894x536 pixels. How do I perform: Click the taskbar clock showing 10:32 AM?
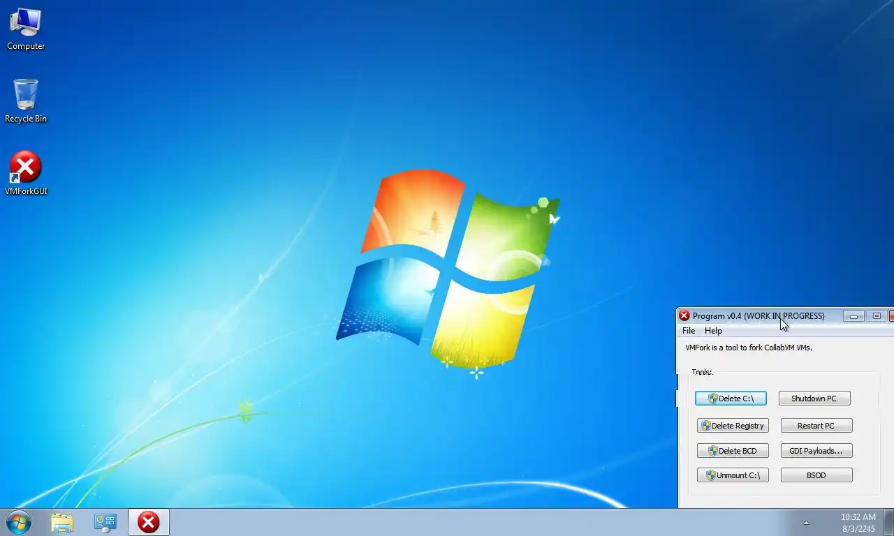pyautogui.click(x=858, y=523)
